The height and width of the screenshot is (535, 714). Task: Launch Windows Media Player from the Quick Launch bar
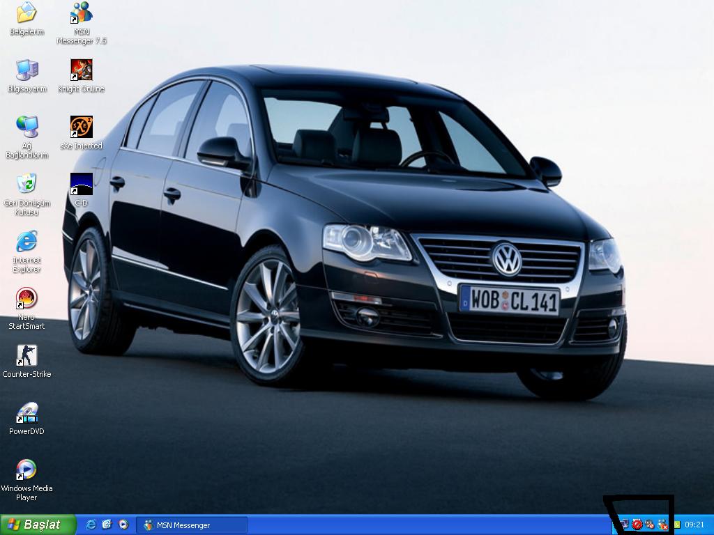[x=123, y=525]
